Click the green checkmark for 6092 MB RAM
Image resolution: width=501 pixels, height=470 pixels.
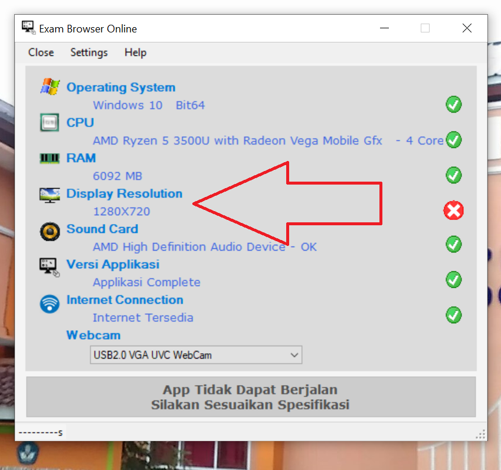(x=454, y=175)
